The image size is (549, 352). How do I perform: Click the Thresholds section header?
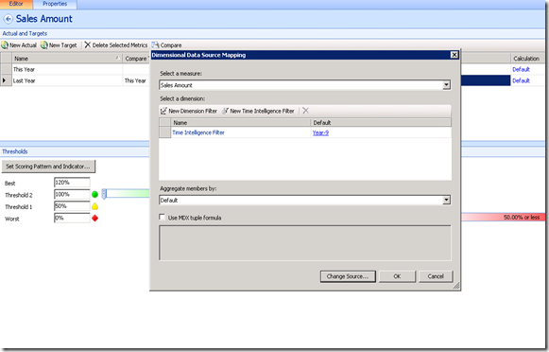[15, 151]
